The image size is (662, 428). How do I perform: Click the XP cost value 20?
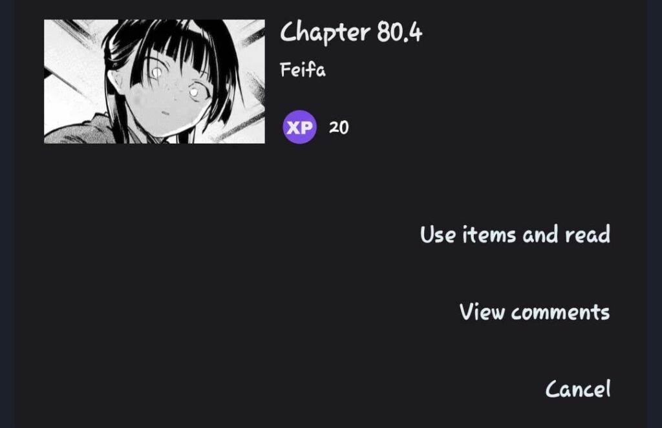click(x=339, y=127)
